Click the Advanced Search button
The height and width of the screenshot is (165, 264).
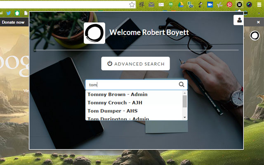pyautogui.click(x=136, y=64)
